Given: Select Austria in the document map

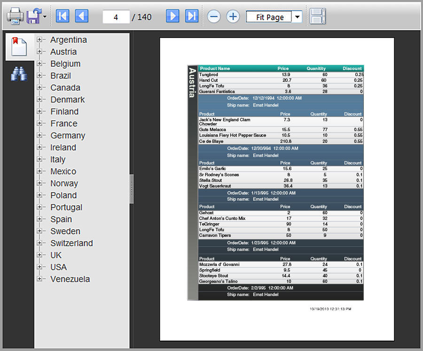Looking at the screenshot, I should 63,52.
